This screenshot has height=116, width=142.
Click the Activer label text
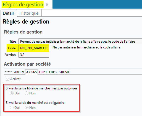click(15, 79)
